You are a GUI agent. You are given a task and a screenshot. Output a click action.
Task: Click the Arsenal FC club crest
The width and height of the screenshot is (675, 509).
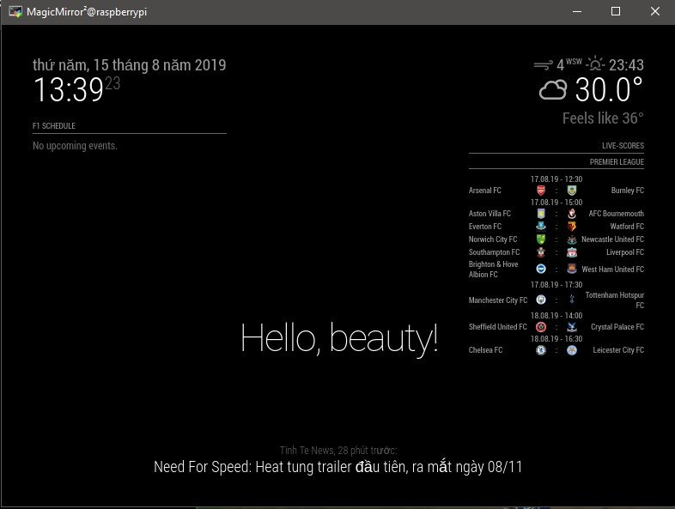[x=541, y=190]
